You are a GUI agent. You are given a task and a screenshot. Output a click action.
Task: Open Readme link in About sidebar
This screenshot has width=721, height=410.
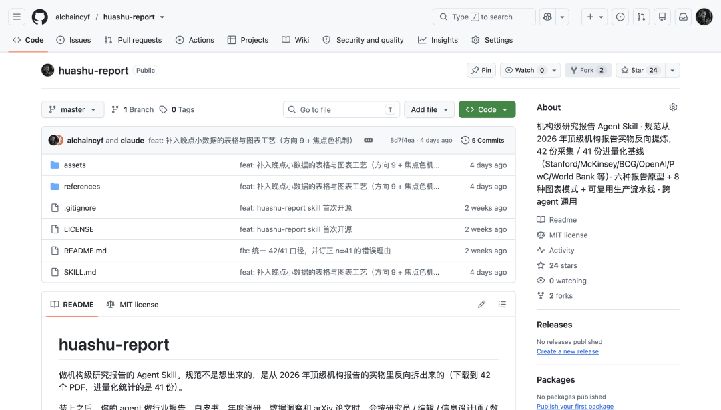click(557, 220)
